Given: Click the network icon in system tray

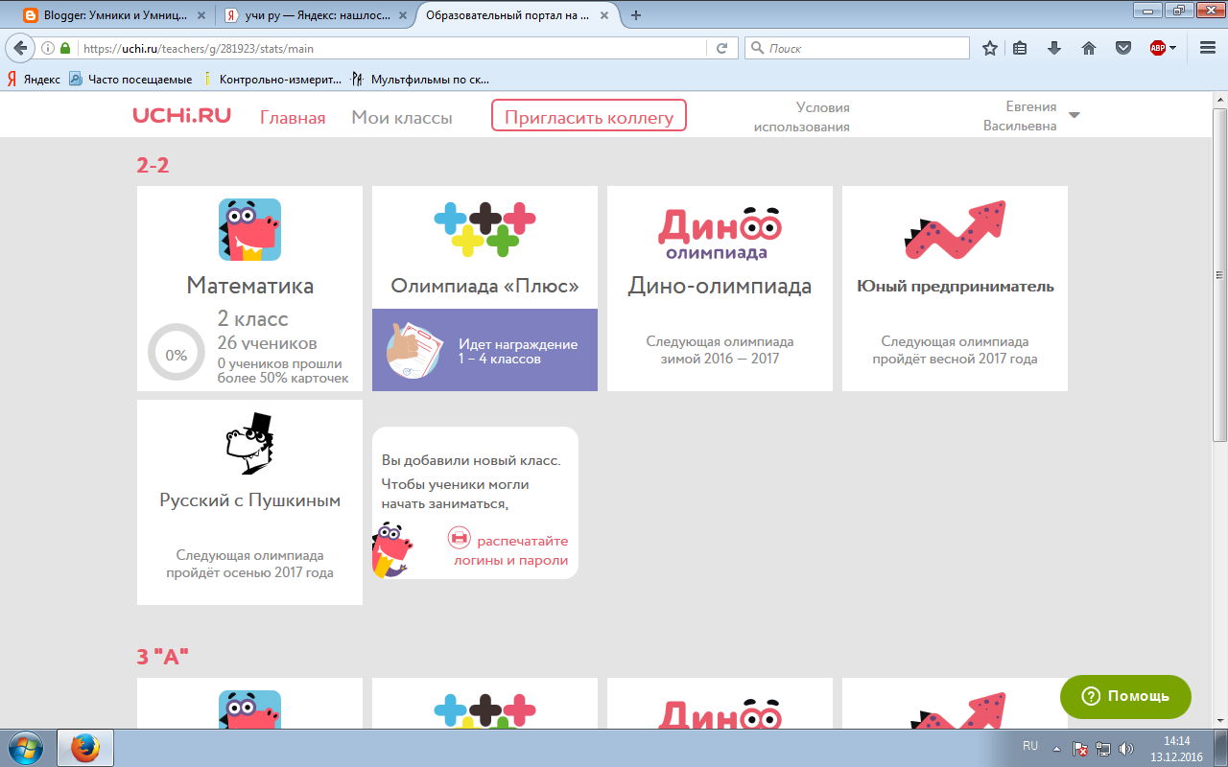Looking at the screenshot, I should tap(1103, 748).
